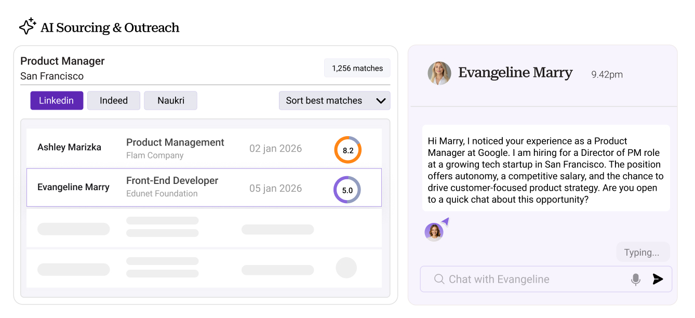This screenshot has width=695, height=318.
Task: Click the Edunet Foundation label
Action: coord(162,193)
